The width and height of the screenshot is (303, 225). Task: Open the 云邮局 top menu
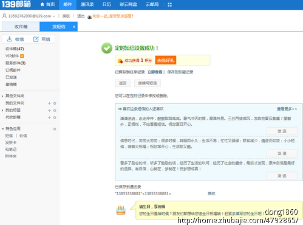[x=152, y=4]
